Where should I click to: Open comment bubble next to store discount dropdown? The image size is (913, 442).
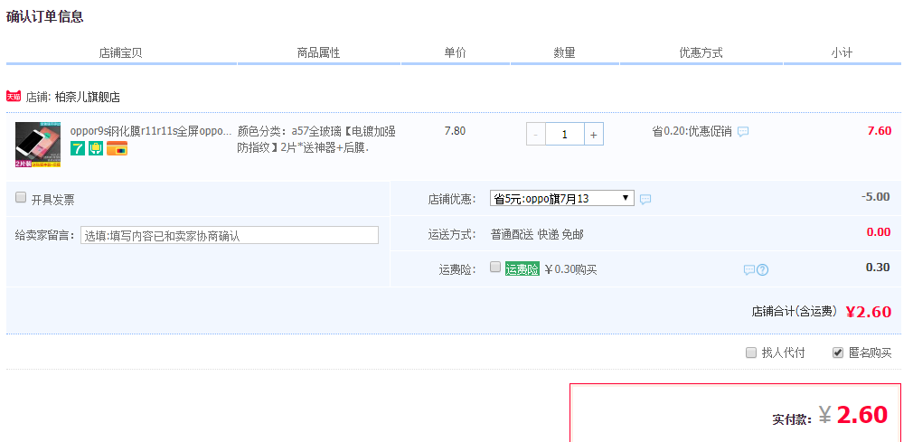tap(645, 199)
